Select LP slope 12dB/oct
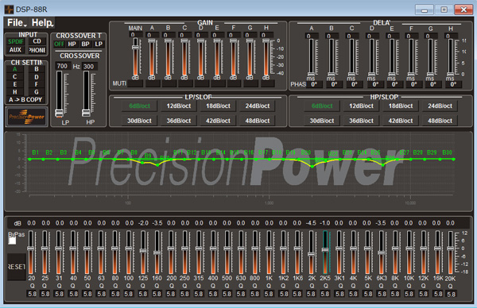 pos(179,106)
